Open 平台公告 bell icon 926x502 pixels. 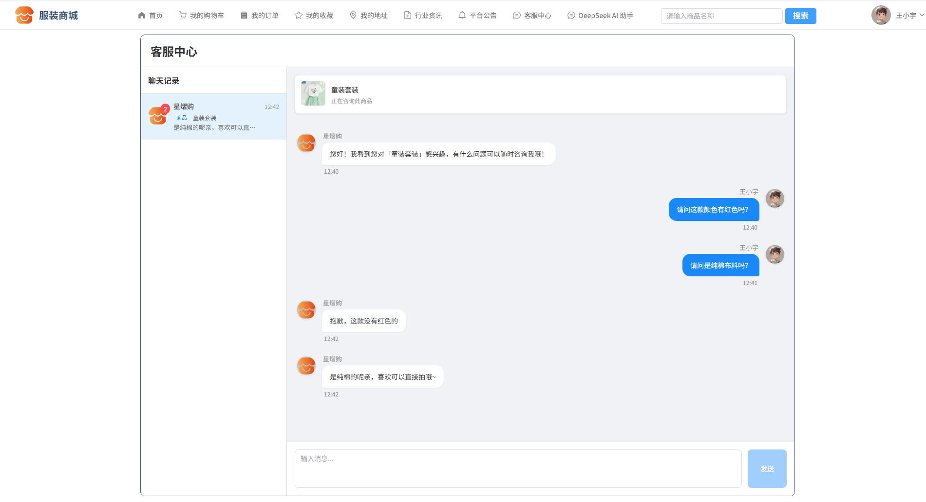(x=462, y=16)
